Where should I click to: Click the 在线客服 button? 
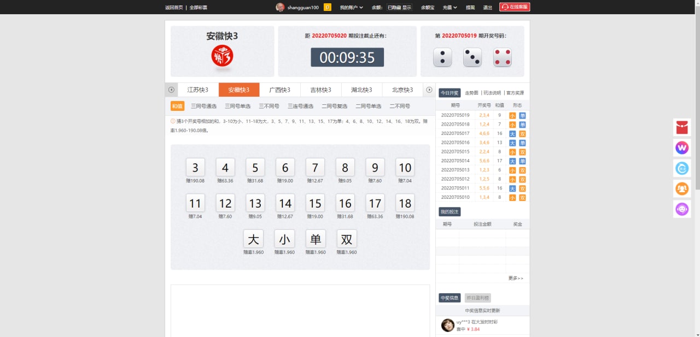515,7
